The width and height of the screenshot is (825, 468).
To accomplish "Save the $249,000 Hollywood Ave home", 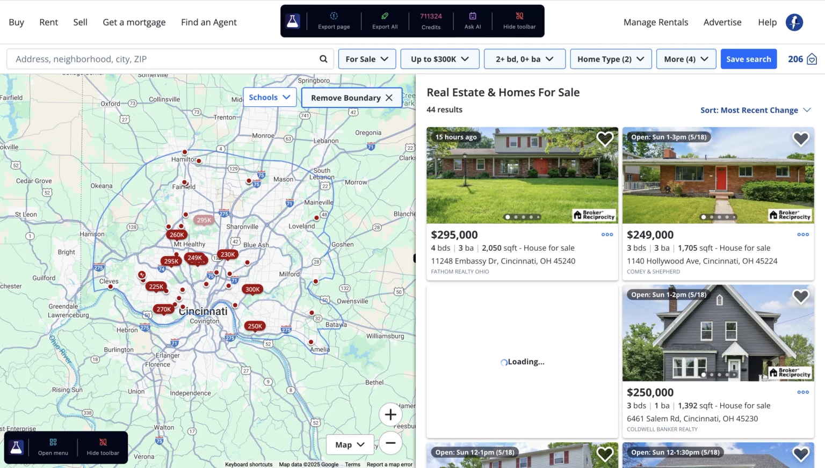I will [x=800, y=139].
